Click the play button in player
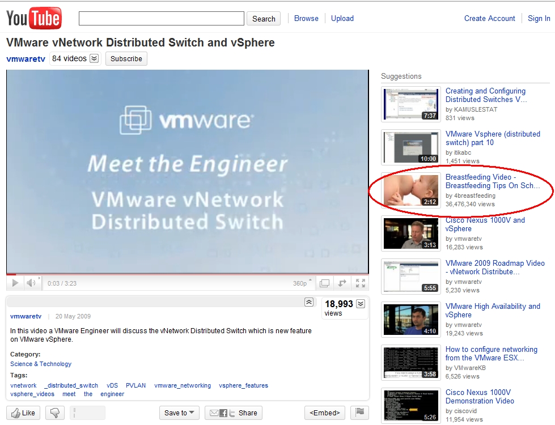The height and width of the screenshot is (425, 555). coord(15,283)
